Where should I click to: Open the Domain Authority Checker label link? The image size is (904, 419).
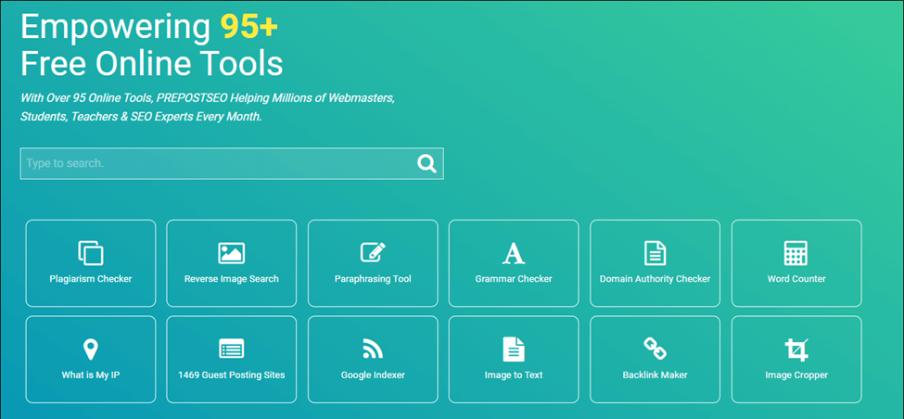(655, 279)
